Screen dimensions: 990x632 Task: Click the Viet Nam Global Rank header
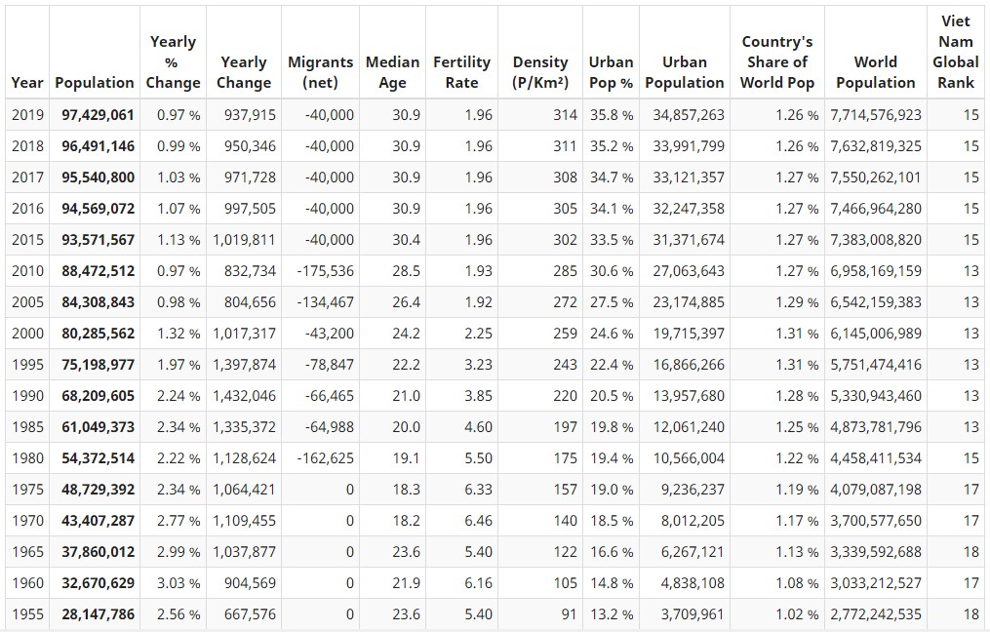pos(955,52)
